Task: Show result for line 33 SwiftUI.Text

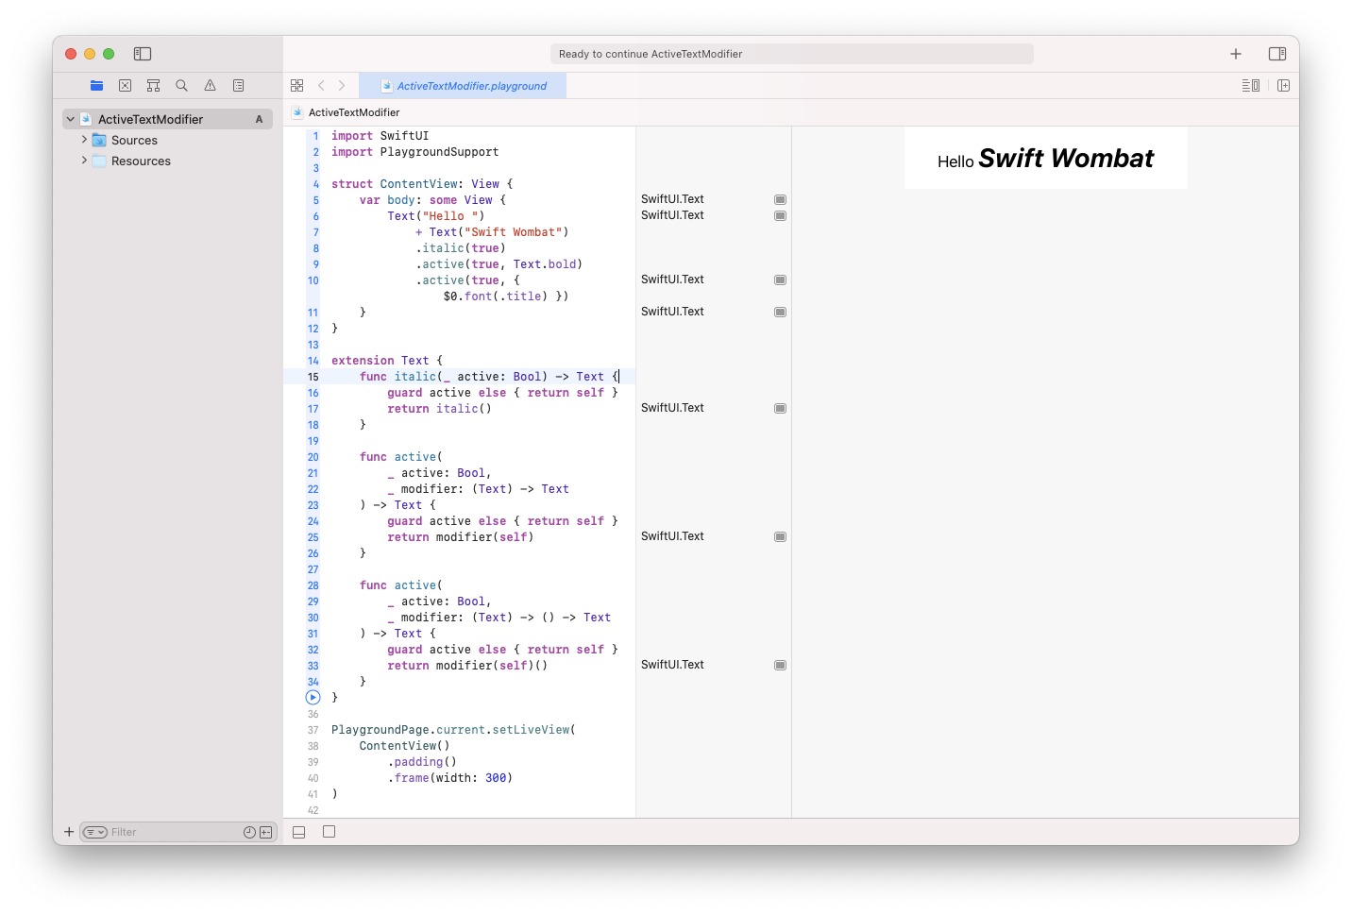Action: [x=780, y=665]
